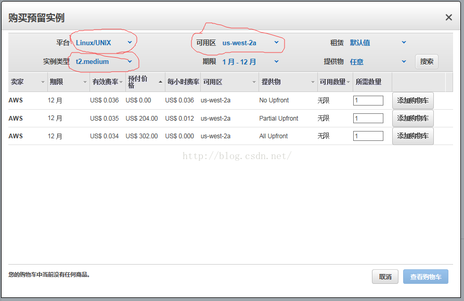
Task: Click the US$ 0.000 hourly rate
Action: (179, 136)
